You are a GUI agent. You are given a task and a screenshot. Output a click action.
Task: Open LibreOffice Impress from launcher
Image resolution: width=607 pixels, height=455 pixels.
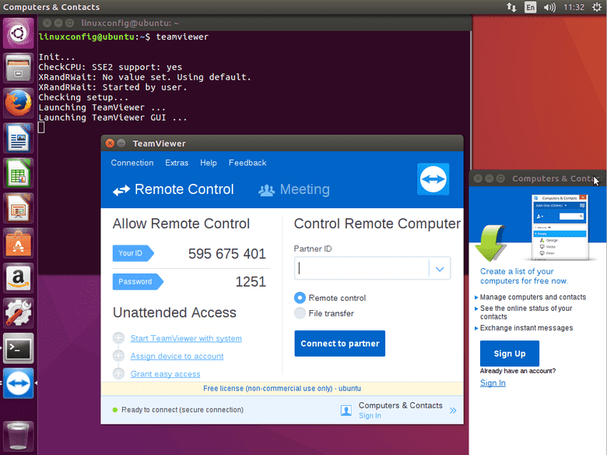click(18, 208)
